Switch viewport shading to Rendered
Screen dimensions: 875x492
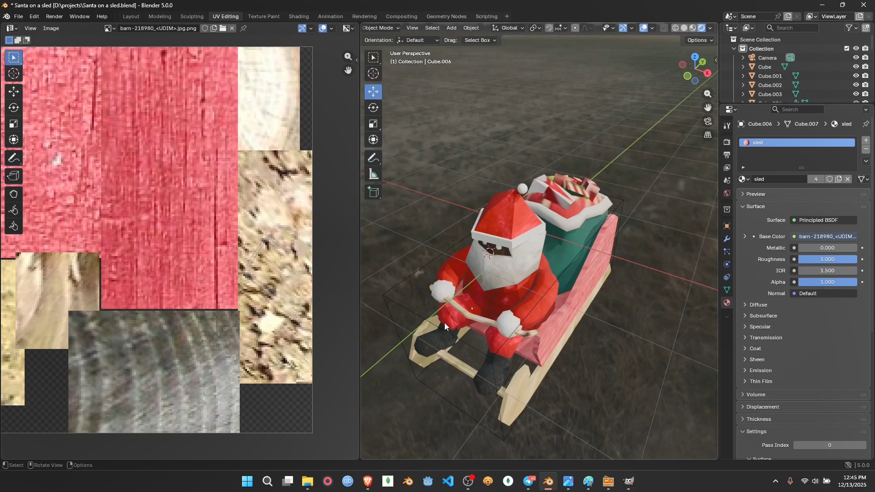tap(701, 28)
